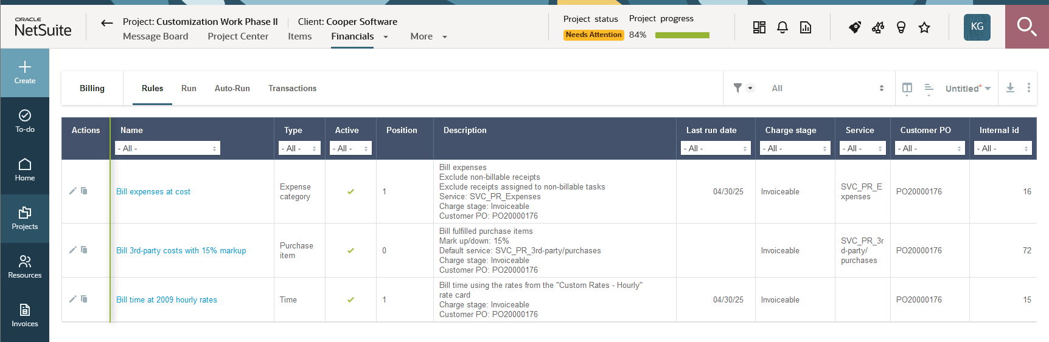The height and width of the screenshot is (342, 1049).
Task: Go to Home in the sidebar
Action: (x=25, y=170)
